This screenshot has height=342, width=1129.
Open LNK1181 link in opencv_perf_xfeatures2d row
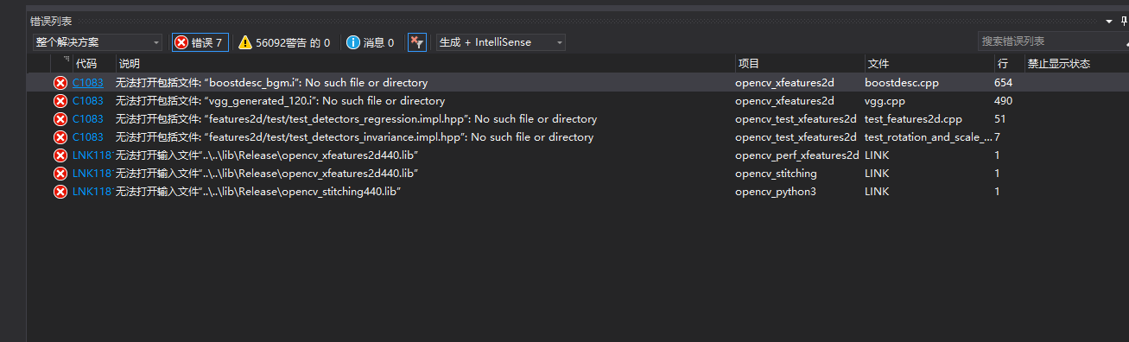[92, 155]
